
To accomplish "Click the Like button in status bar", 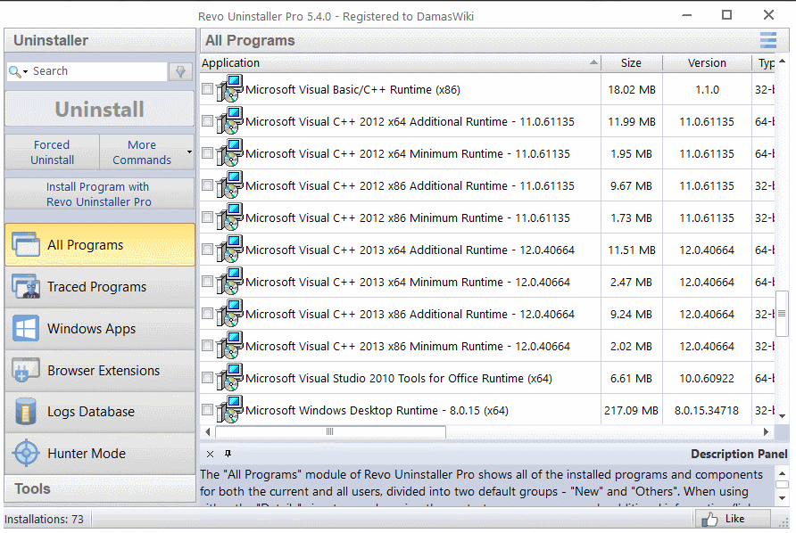I will (731, 519).
